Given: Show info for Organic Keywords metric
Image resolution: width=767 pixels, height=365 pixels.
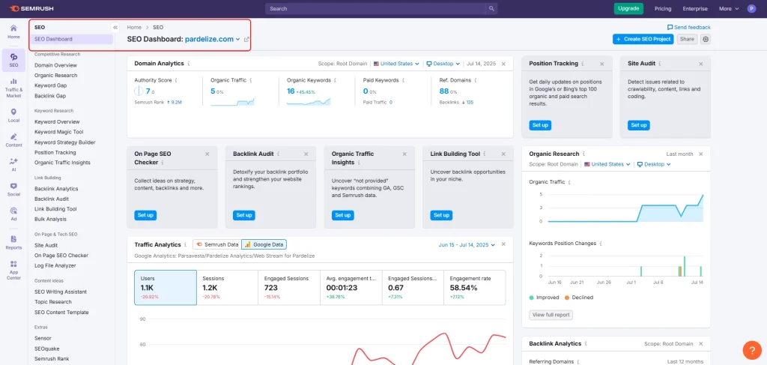Looking at the screenshot, I should (x=335, y=80).
